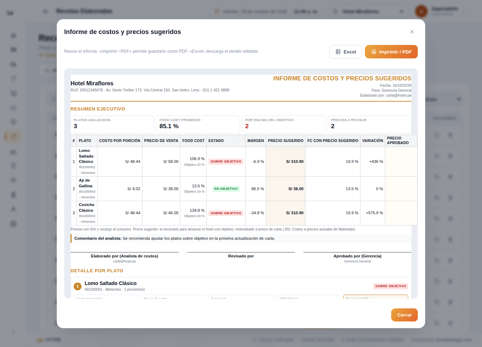The width and height of the screenshot is (482, 347).
Task: Click suggested price S/ 310.90 in the Ceviche row
Action: click(295, 213)
